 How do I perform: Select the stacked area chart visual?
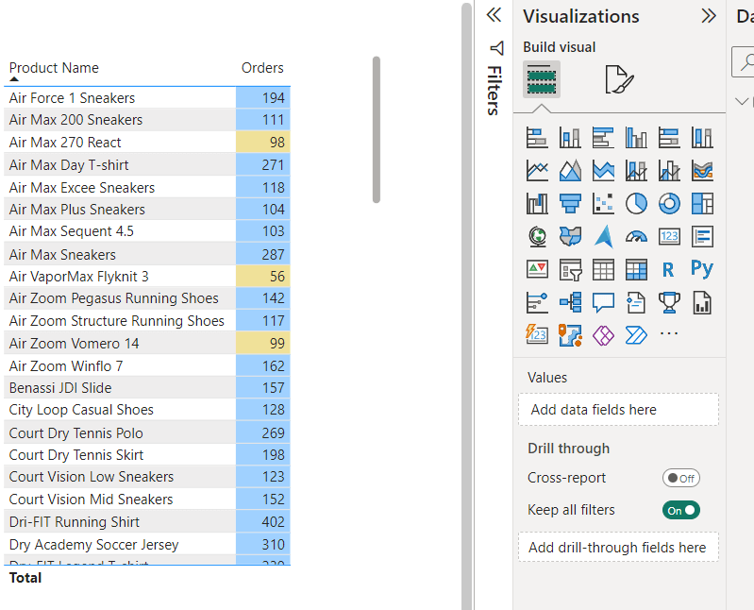[603, 170]
